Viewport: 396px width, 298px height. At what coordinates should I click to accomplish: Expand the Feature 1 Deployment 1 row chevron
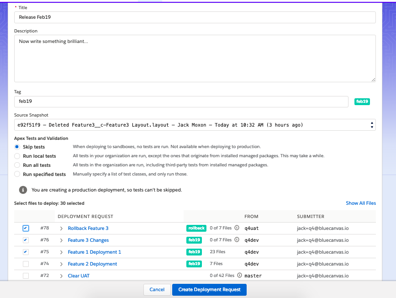pyautogui.click(x=61, y=252)
